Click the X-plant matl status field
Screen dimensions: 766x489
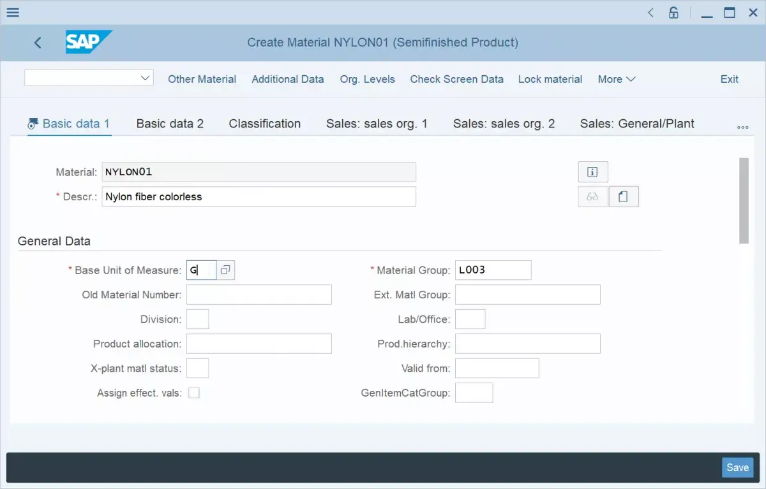(x=198, y=369)
